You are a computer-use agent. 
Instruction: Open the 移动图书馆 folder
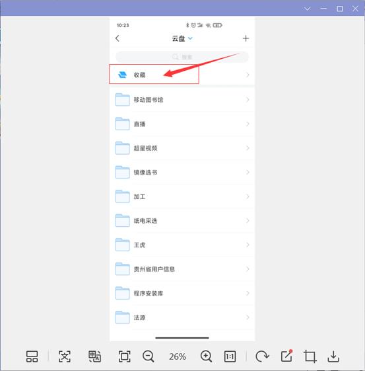[182, 100]
